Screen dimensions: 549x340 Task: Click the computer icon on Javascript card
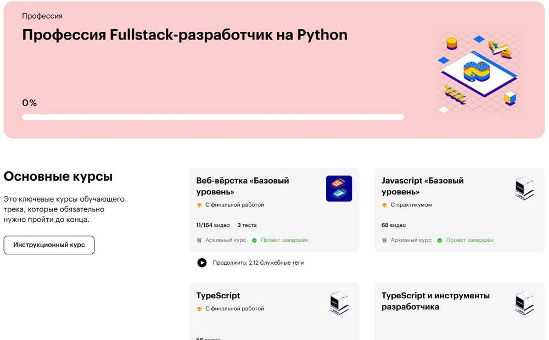(x=524, y=188)
